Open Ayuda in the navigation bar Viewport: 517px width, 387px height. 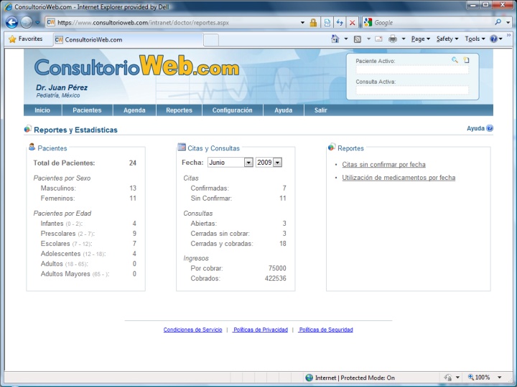coord(283,110)
